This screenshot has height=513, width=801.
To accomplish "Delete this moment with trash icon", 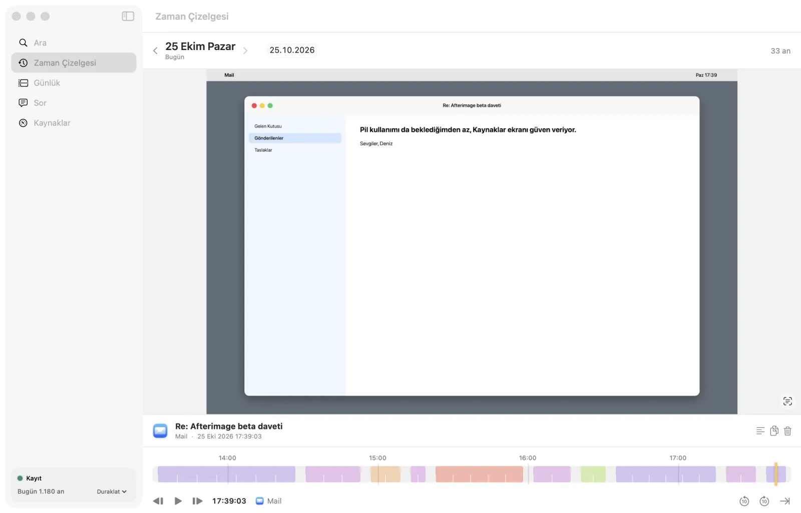I will [787, 431].
